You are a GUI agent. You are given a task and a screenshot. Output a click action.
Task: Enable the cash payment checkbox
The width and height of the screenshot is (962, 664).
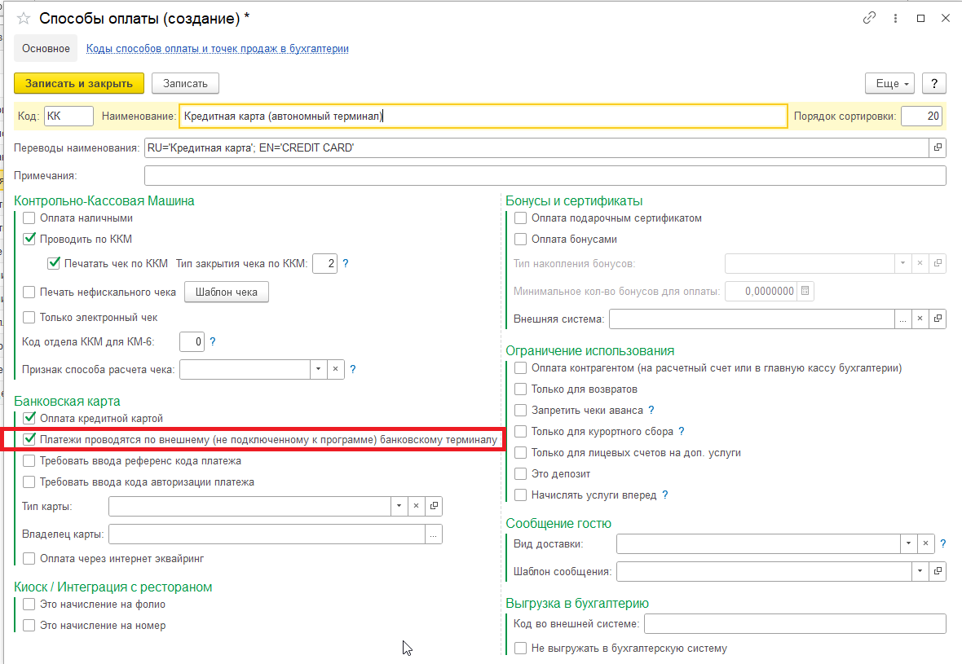coord(29,218)
